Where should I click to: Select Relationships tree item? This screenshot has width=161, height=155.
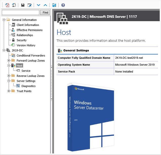point(25,35)
